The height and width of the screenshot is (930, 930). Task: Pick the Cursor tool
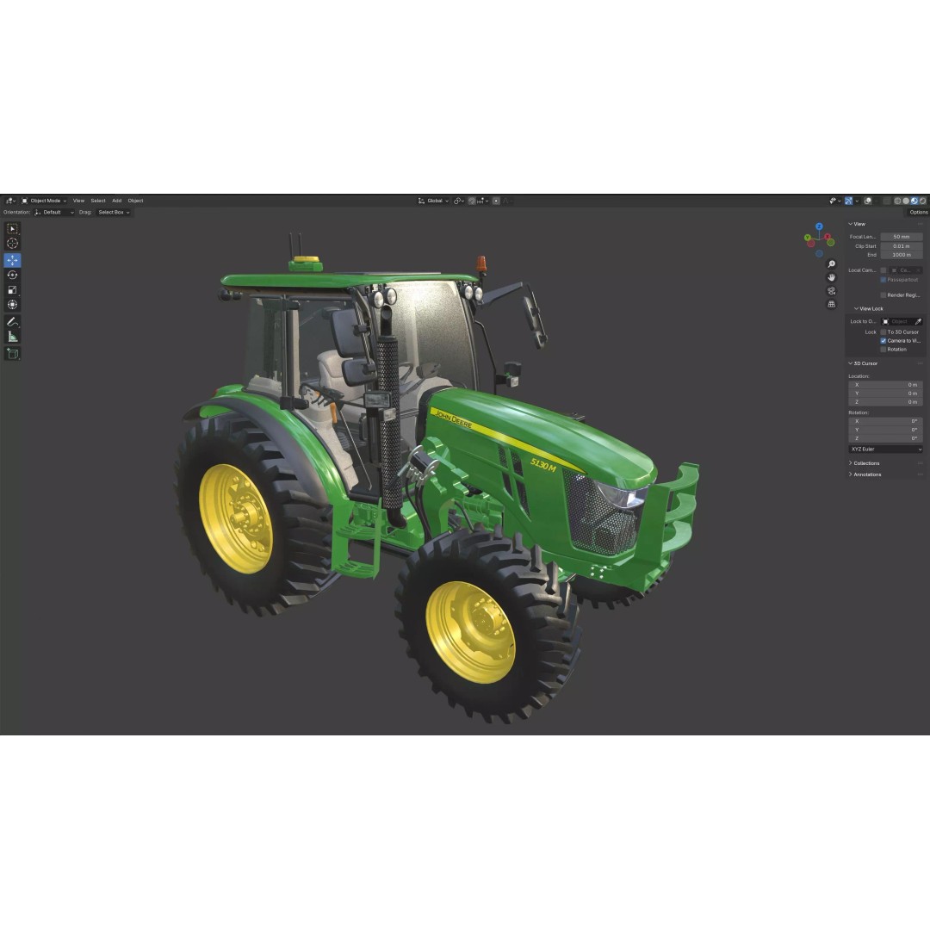tap(12, 244)
